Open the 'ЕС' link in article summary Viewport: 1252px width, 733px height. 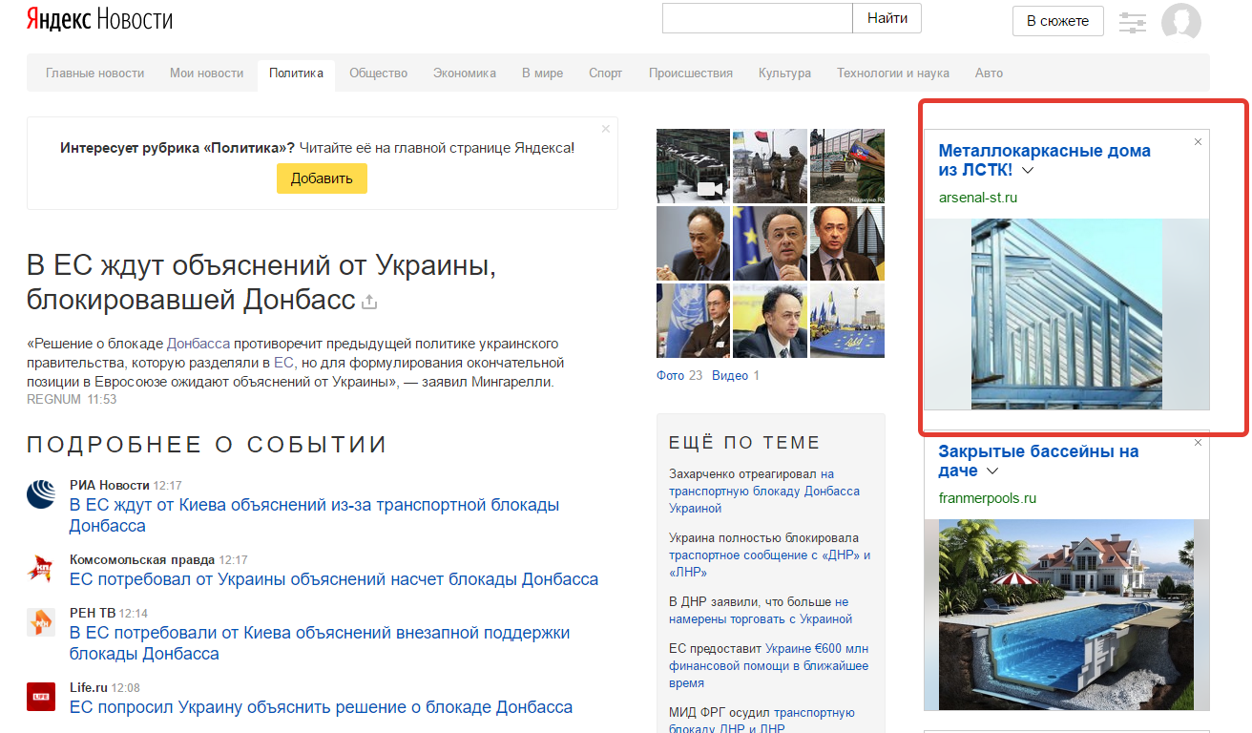[x=283, y=363]
